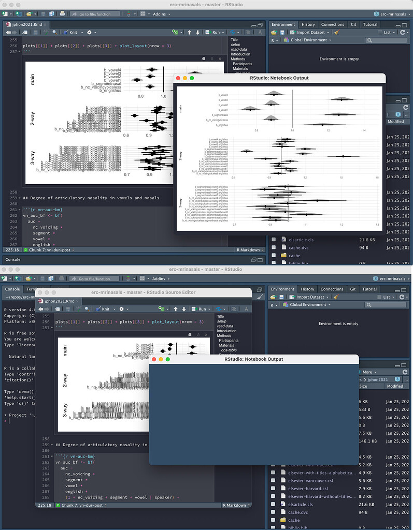Image resolution: width=413 pixels, height=530 pixels.
Task: Click Insert chunk icon in bottom Source Editor
Action: click(x=162, y=309)
